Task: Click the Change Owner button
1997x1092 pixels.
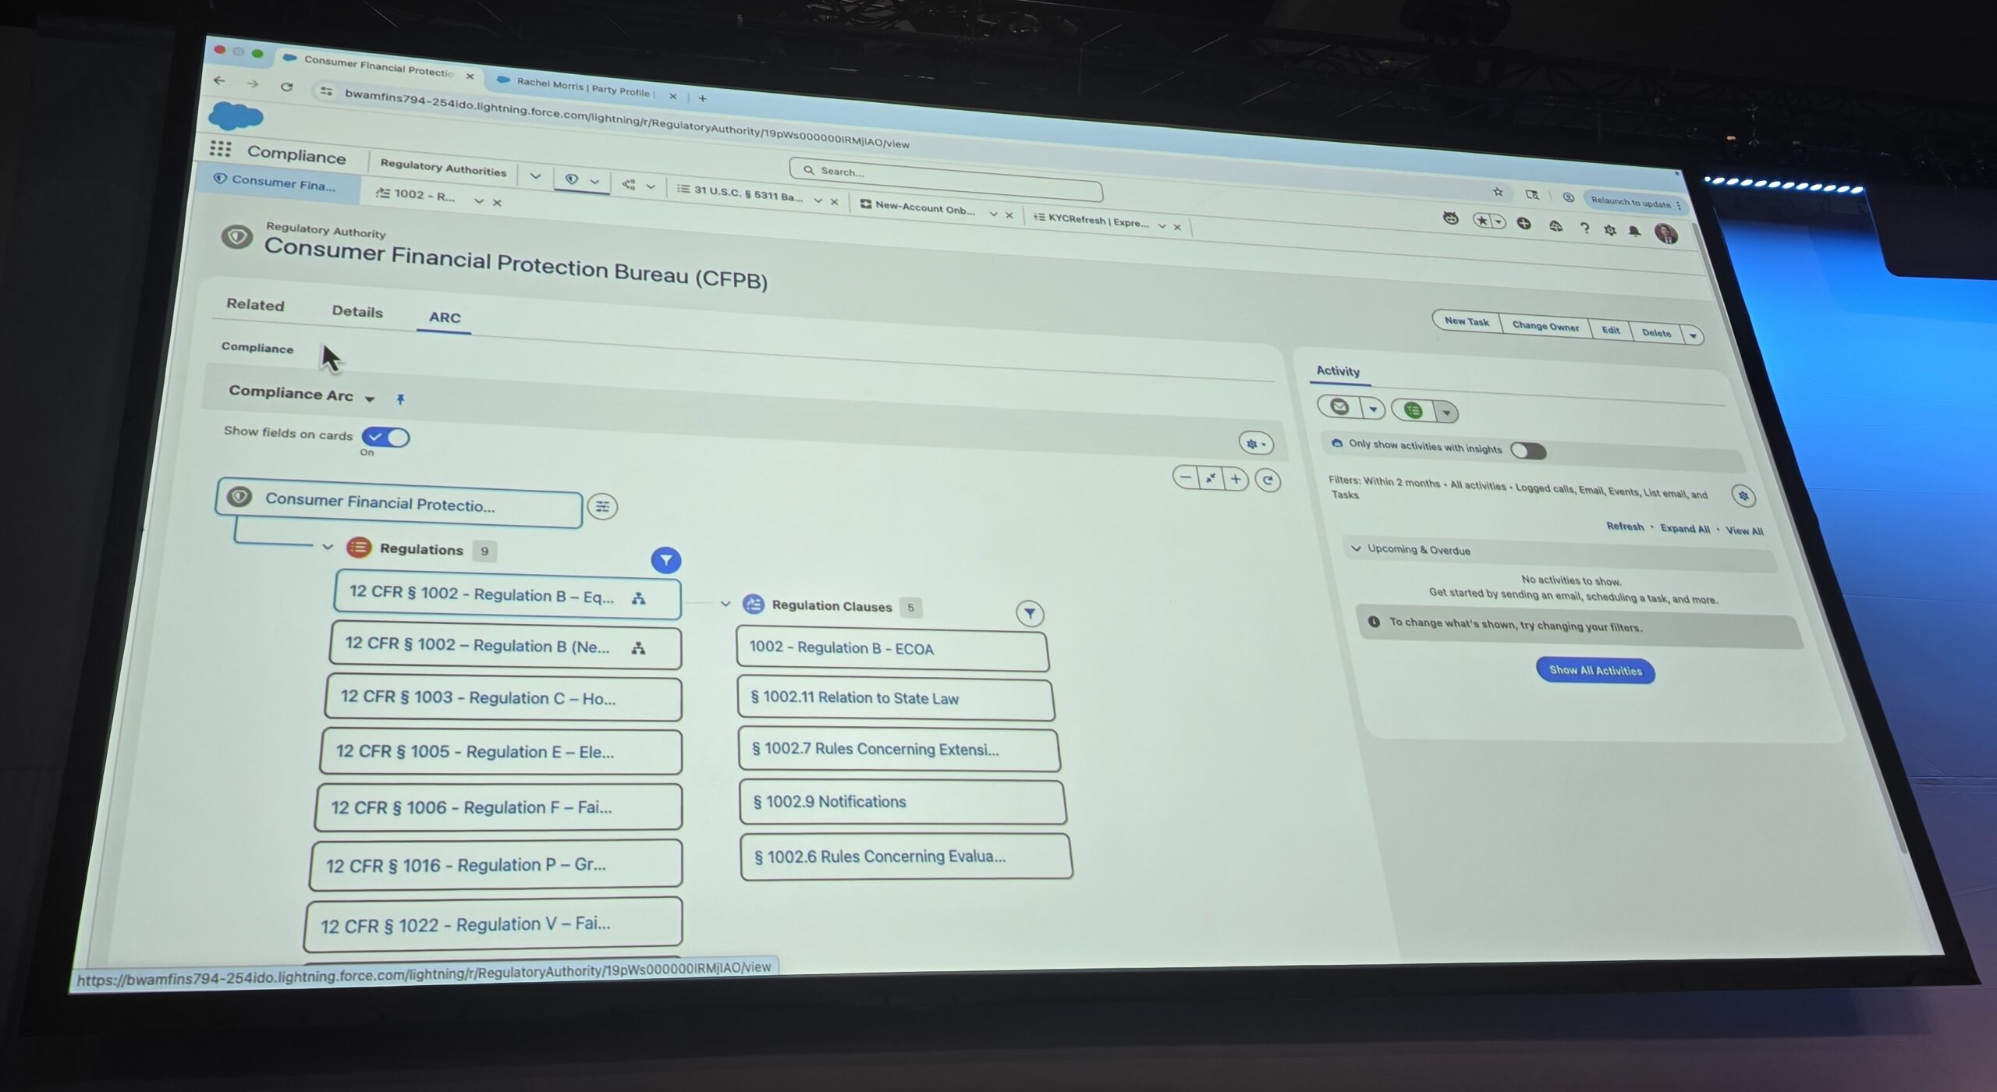Action: click(1545, 326)
